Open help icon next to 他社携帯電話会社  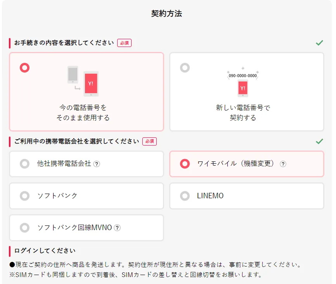tap(97, 164)
